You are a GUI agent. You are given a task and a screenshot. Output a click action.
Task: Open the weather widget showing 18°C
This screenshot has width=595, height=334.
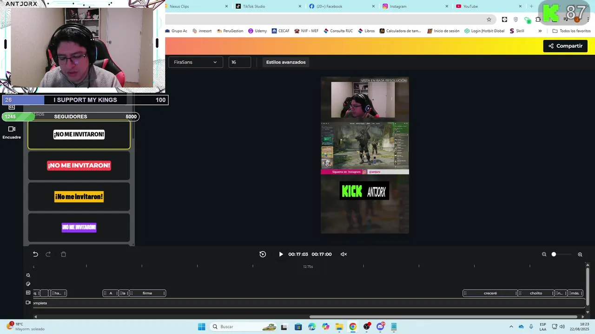click(x=26, y=327)
